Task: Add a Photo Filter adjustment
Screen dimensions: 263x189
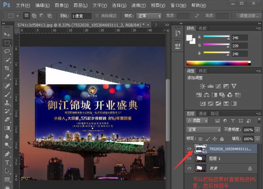Action: [222, 95]
